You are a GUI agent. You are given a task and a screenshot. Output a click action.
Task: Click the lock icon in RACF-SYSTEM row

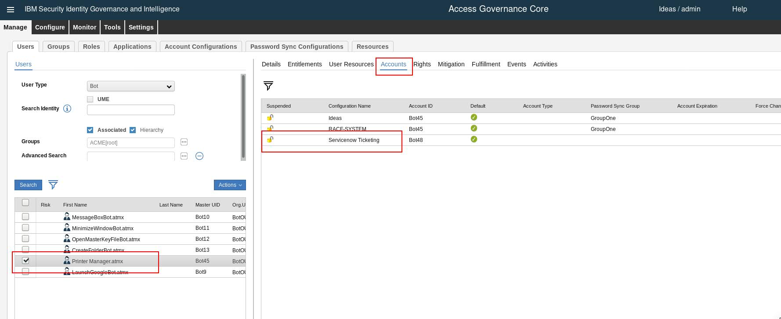(270, 128)
